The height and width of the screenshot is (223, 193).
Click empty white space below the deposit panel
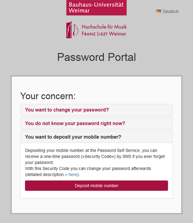[96, 206]
